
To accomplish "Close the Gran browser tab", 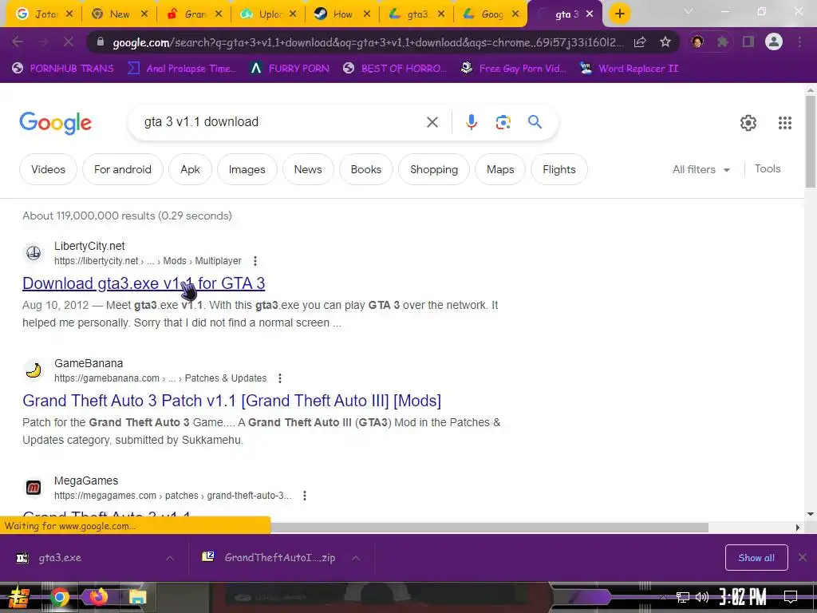I will [x=219, y=14].
